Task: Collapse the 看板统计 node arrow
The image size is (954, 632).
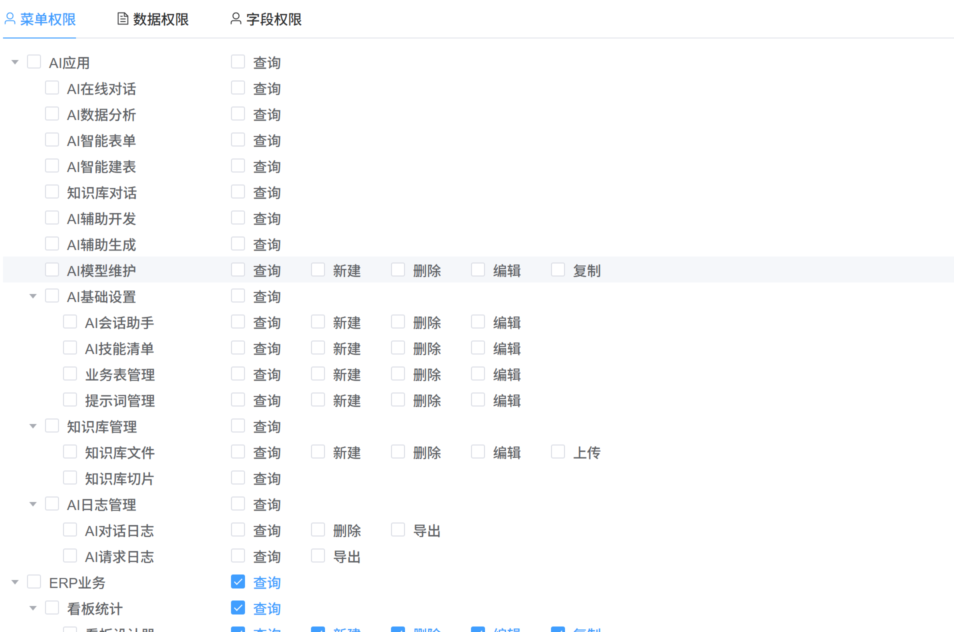Action: pyautogui.click(x=33, y=608)
